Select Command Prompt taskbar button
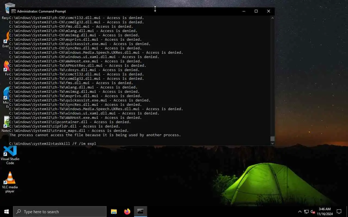 (140, 212)
